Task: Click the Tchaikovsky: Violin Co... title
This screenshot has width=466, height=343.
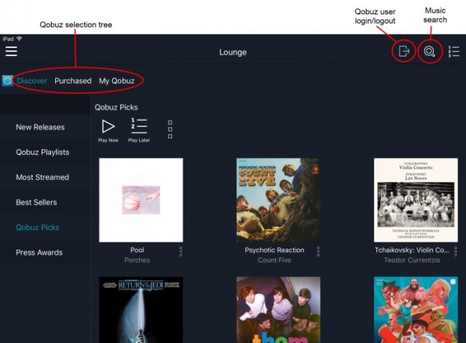Action: tap(412, 250)
